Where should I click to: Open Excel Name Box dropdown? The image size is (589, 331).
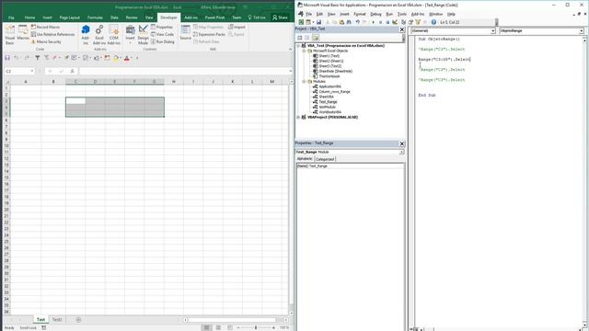point(32,71)
